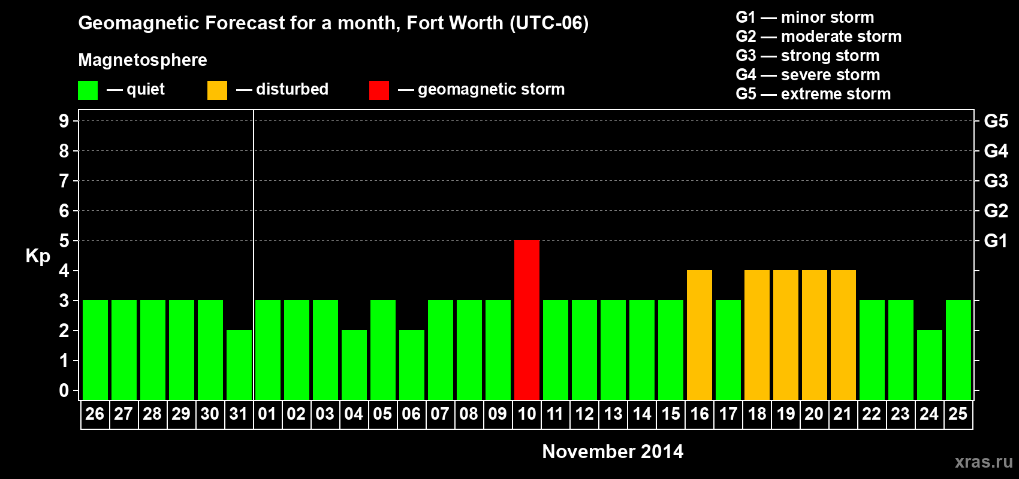This screenshot has width=1019, height=479.
Task: Click the G5 label on right axis
Action: (996, 121)
